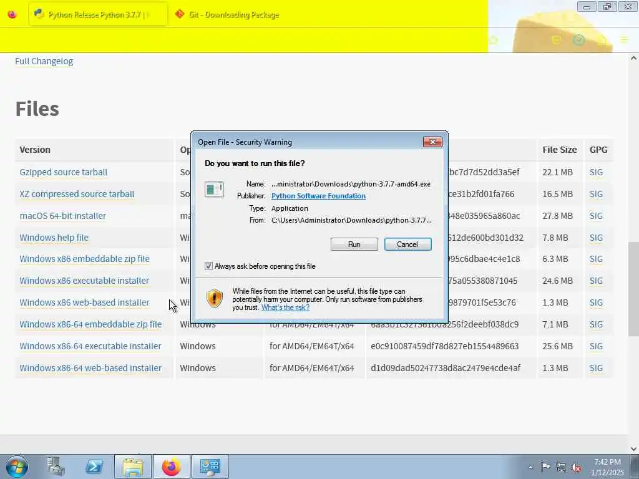Switch to Firefox in the taskbar
This screenshot has height=479, width=639.
(x=171, y=467)
